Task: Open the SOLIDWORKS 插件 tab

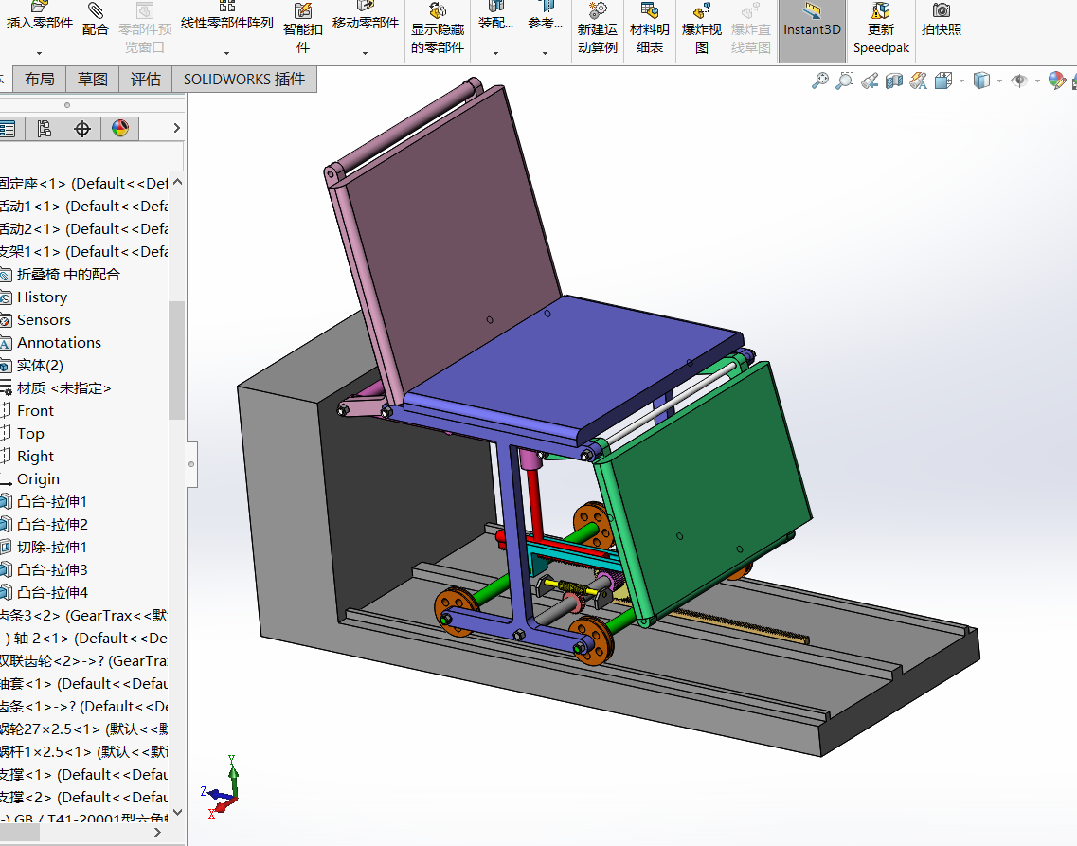Action: [x=244, y=80]
